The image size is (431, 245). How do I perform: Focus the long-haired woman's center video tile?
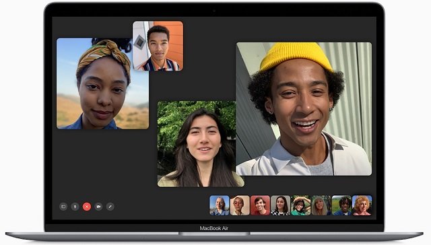coord(201,144)
